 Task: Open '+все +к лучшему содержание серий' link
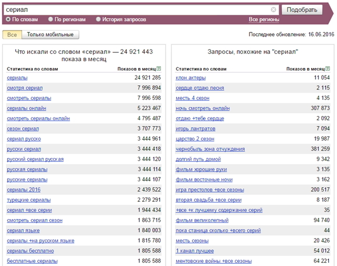(x=219, y=210)
